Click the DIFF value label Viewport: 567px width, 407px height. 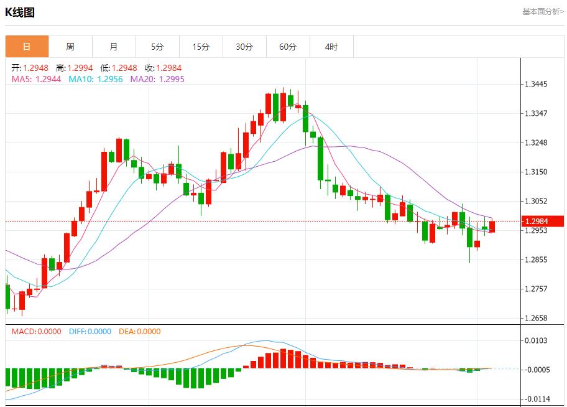point(89,332)
